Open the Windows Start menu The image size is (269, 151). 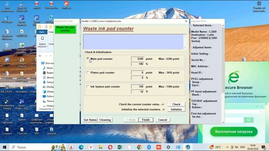[x=5, y=147]
